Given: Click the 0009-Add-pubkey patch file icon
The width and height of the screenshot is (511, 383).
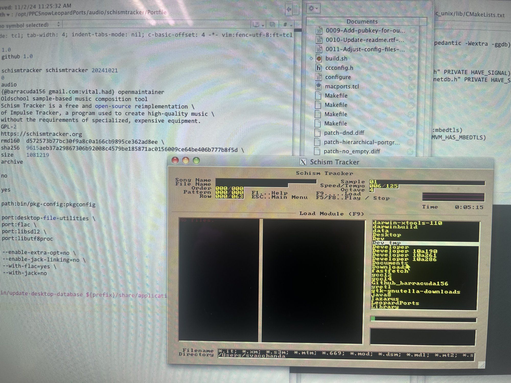Looking at the screenshot, I should click(319, 31).
